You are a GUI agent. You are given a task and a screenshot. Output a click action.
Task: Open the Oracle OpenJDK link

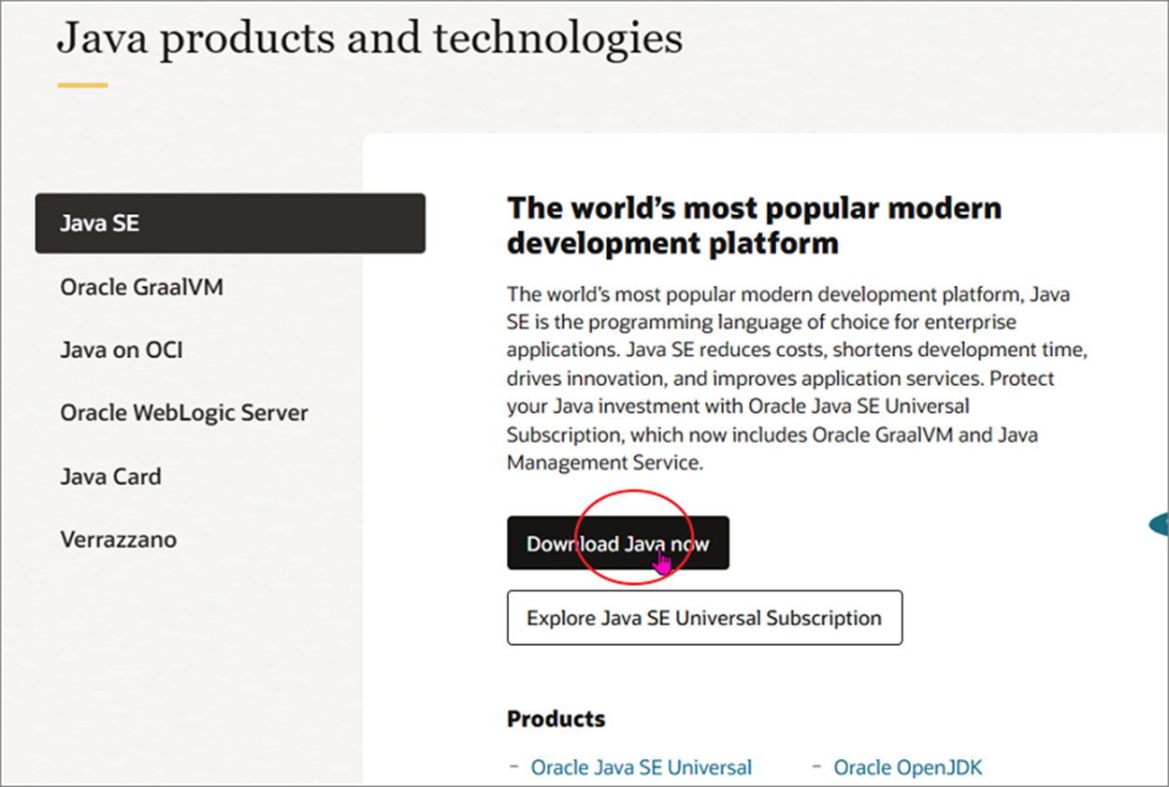[x=908, y=767]
